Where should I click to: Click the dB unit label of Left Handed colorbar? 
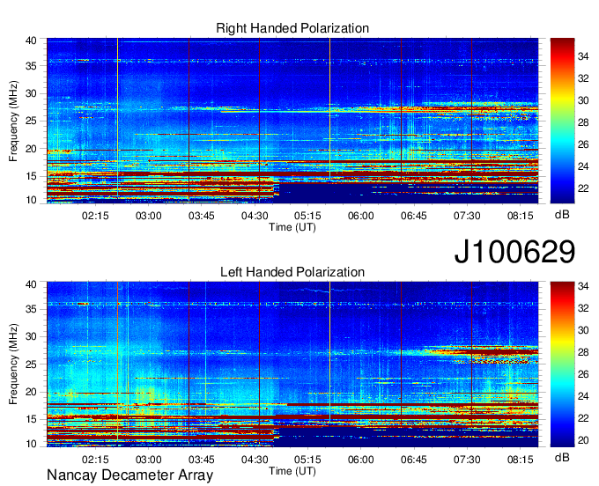562,457
